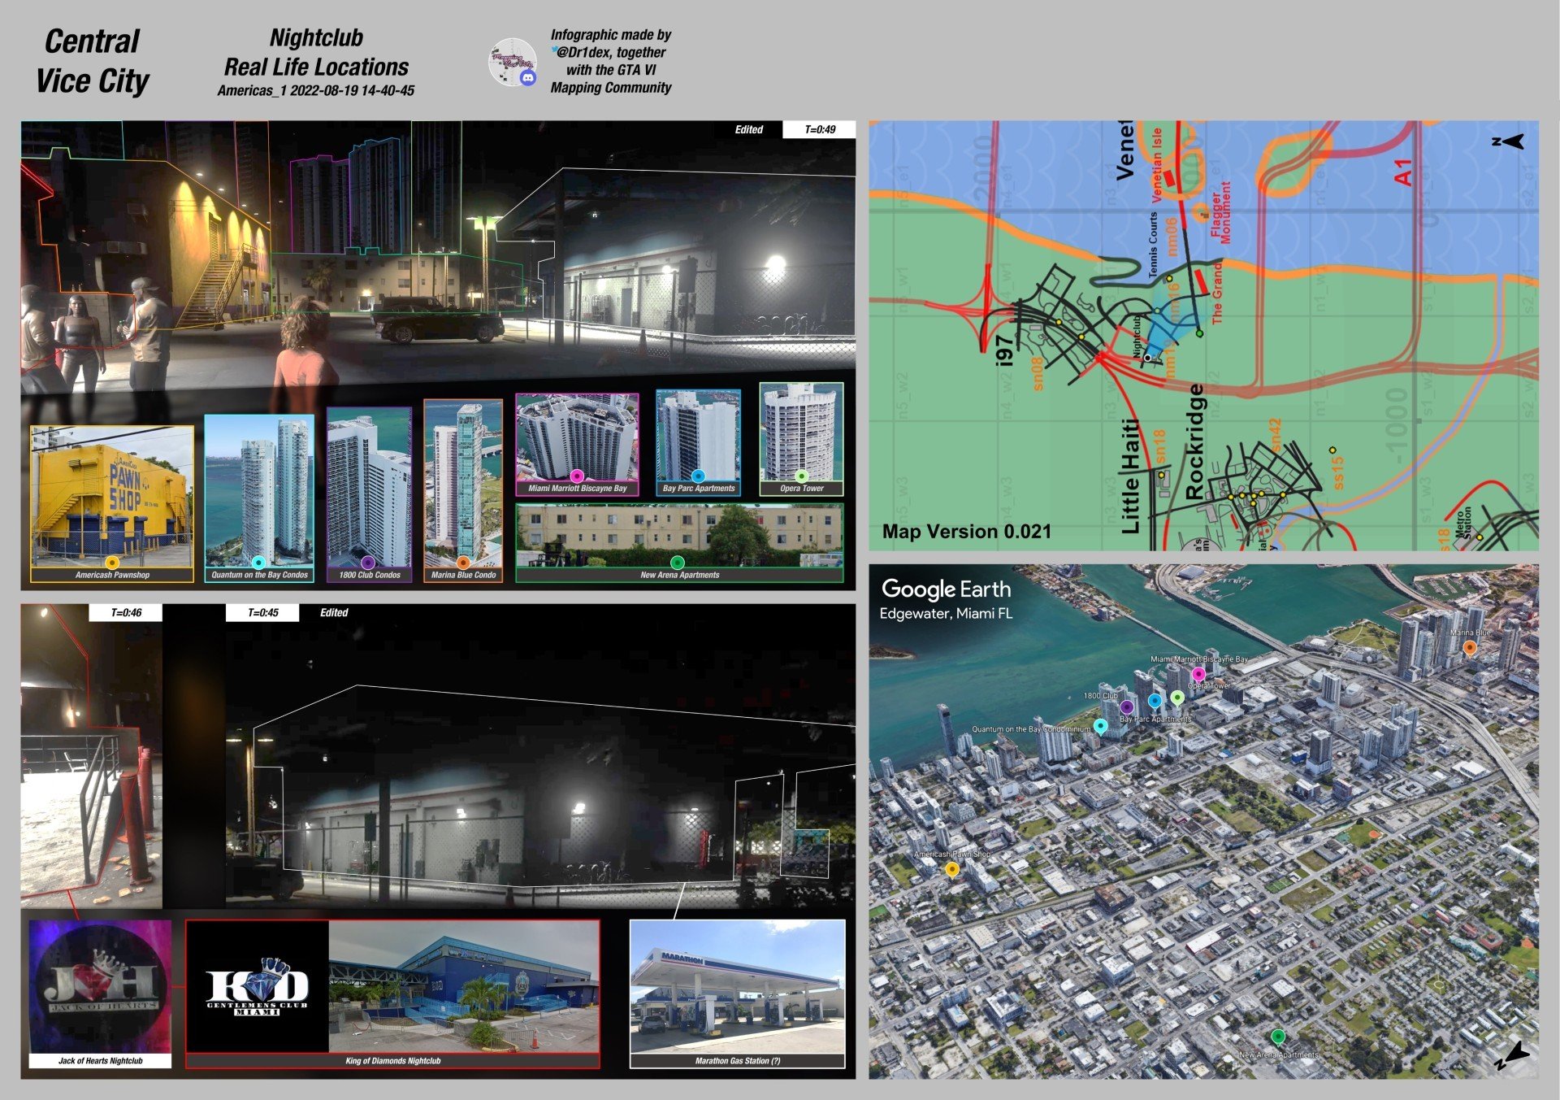
Task: Click blue marker dot on Bay Parc photo
Action: (x=698, y=476)
